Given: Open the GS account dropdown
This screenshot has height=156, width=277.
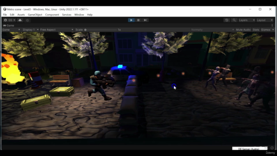Looking at the screenshot, I should [10, 20].
